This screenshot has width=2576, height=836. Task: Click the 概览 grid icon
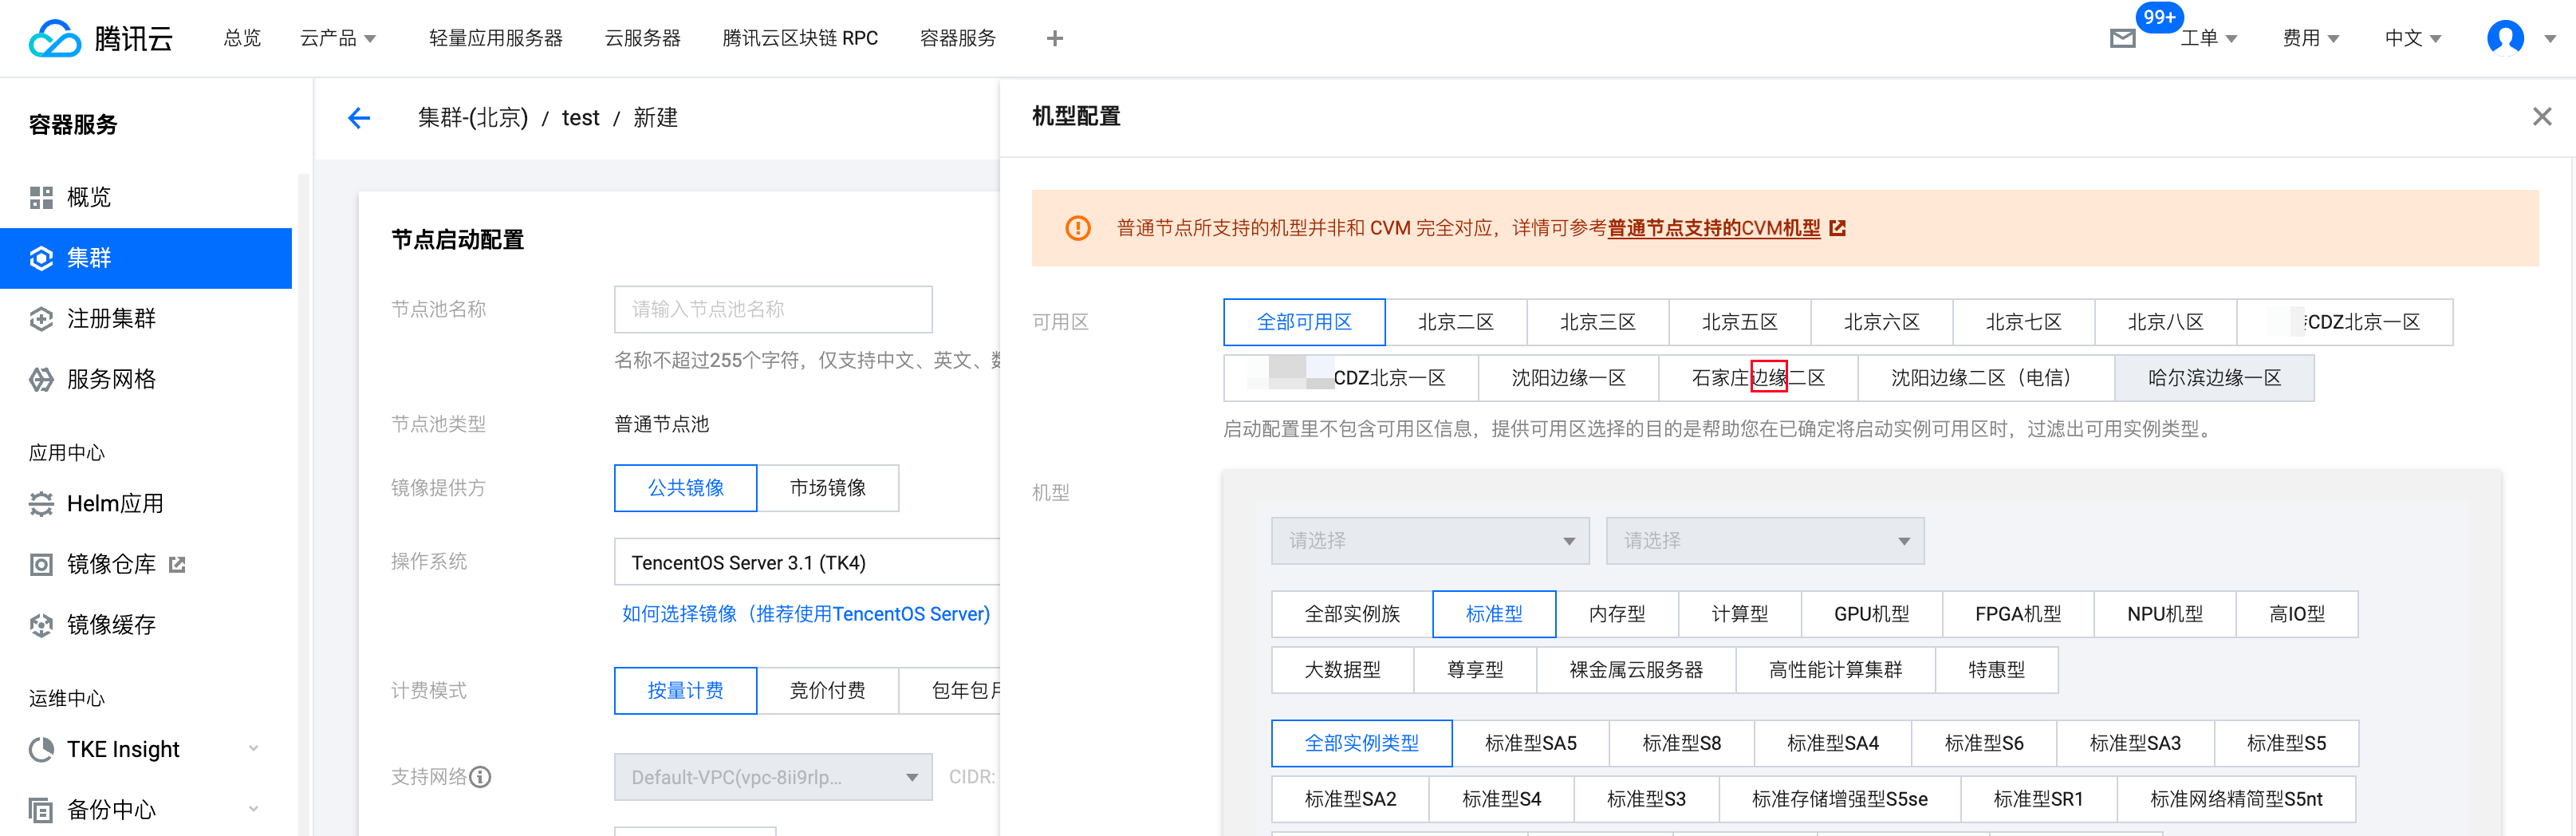(x=41, y=197)
